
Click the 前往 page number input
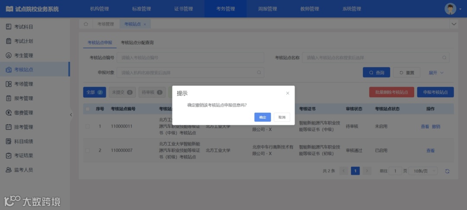pos(396,171)
